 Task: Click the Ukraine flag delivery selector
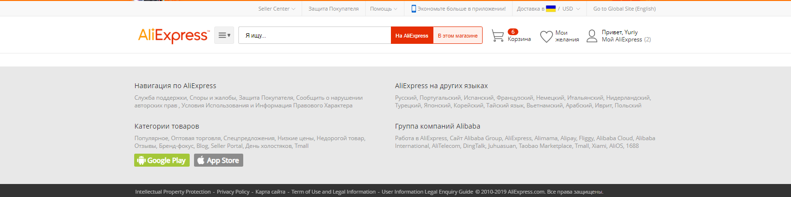click(x=551, y=9)
